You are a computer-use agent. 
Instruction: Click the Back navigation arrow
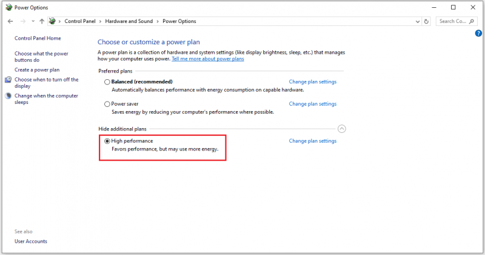pos(10,21)
